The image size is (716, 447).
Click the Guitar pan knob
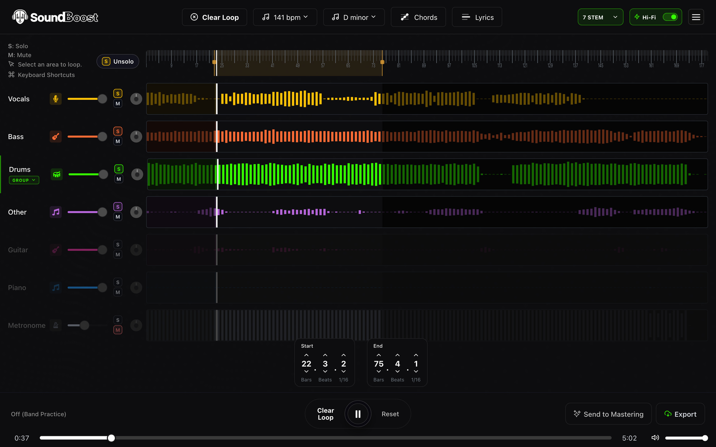[136, 250]
